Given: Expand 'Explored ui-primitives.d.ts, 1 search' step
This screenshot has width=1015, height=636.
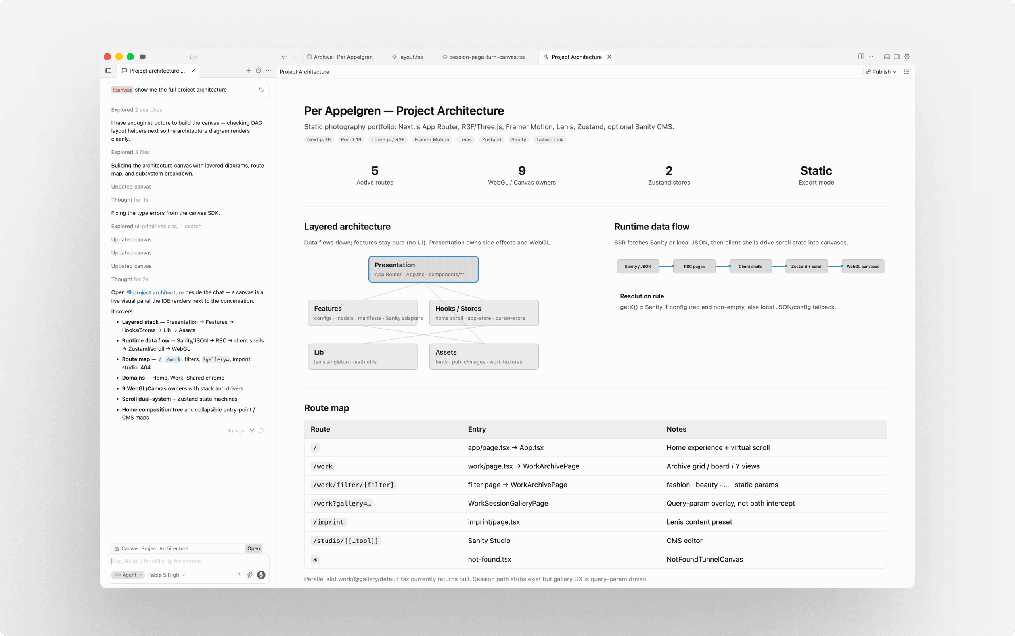Looking at the screenshot, I should pos(156,226).
